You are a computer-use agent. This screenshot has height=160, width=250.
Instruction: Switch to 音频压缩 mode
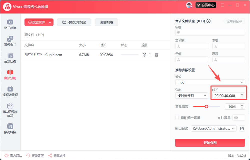(10, 57)
